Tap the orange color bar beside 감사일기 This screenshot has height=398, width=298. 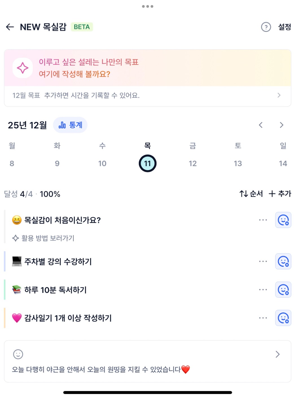tap(5, 318)
